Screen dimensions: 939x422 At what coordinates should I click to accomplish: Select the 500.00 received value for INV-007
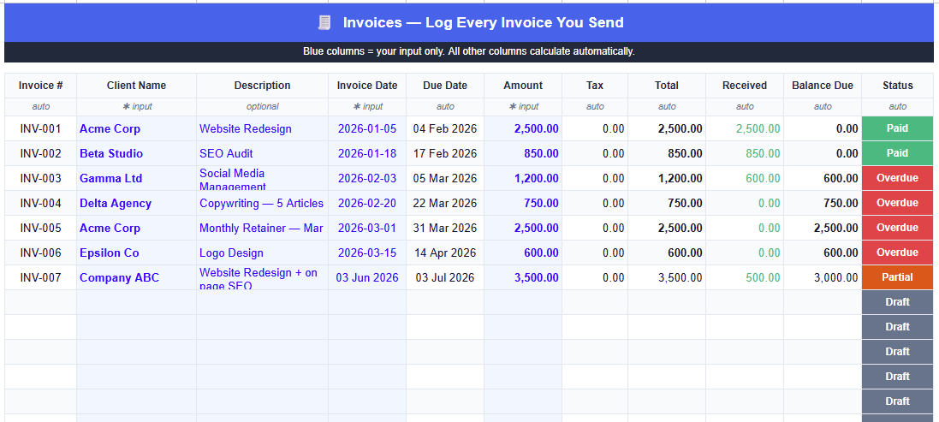[745, 277]
